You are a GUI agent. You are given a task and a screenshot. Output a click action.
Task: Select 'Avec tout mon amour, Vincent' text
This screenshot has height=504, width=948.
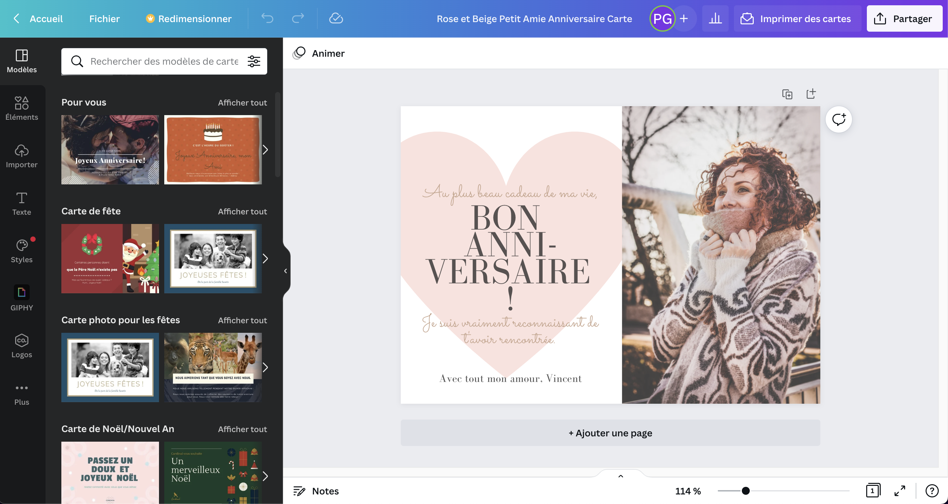tap(510, 379)
